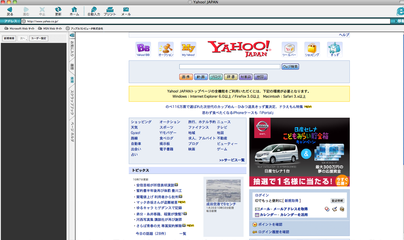The image size is (404, 240).
Task: Click the 移動 (Go) button by address bar
Action: [398, 21]
